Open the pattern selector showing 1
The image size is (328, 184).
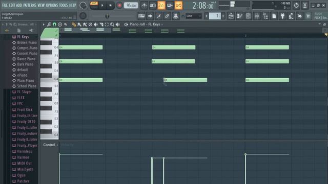(x=215, y=16)
